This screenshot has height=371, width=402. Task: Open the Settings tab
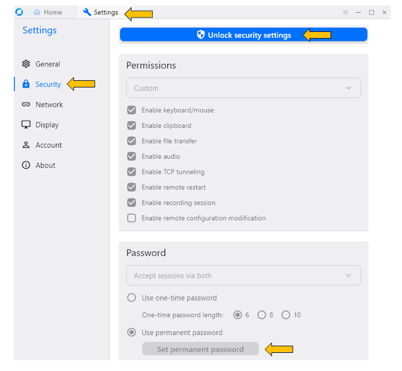point(101,12)
